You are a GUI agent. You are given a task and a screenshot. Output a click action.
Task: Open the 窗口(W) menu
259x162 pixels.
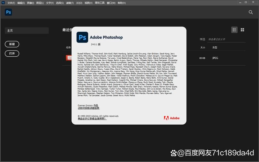click(x=111, y=3)
